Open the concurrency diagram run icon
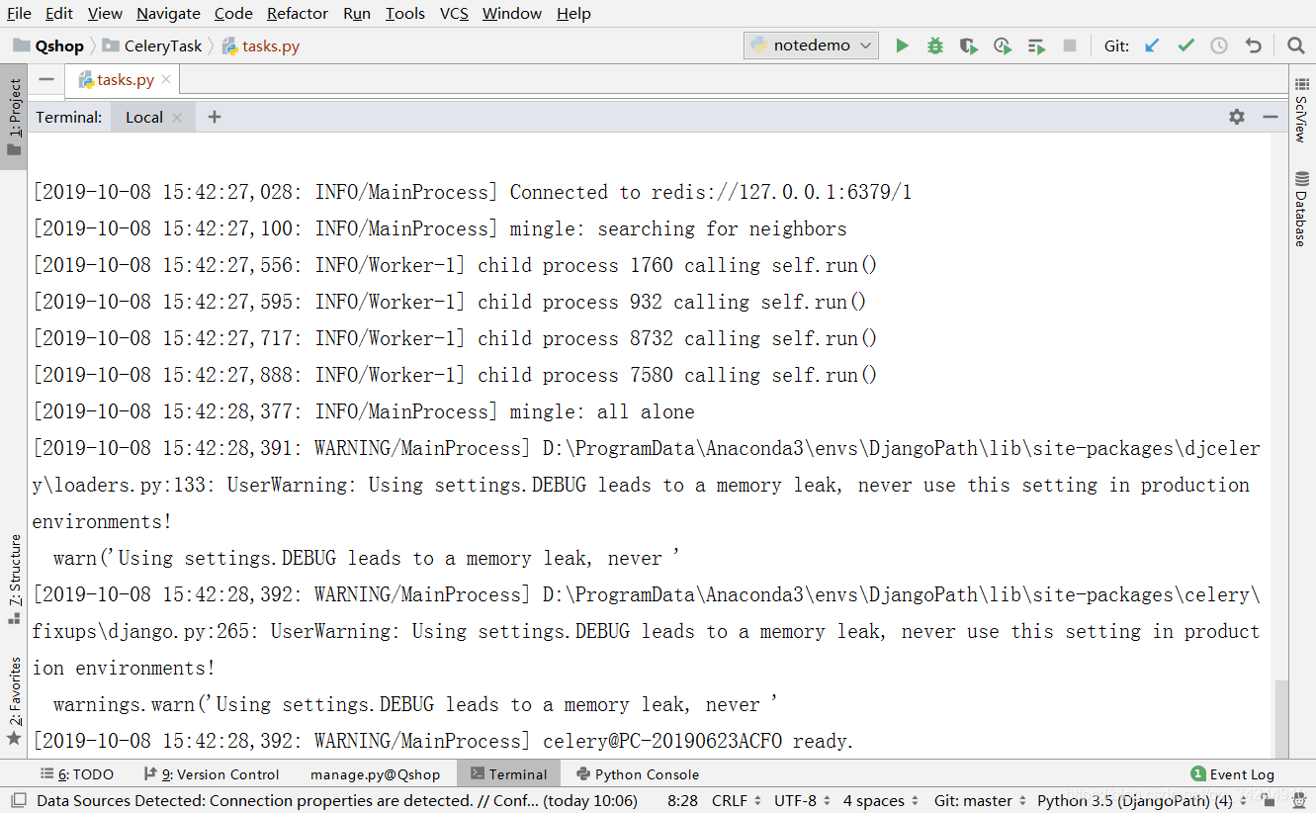Image resolution: width=1316 pixels, height=813 pixels. pyautogui.click(x=1036, y=45)
